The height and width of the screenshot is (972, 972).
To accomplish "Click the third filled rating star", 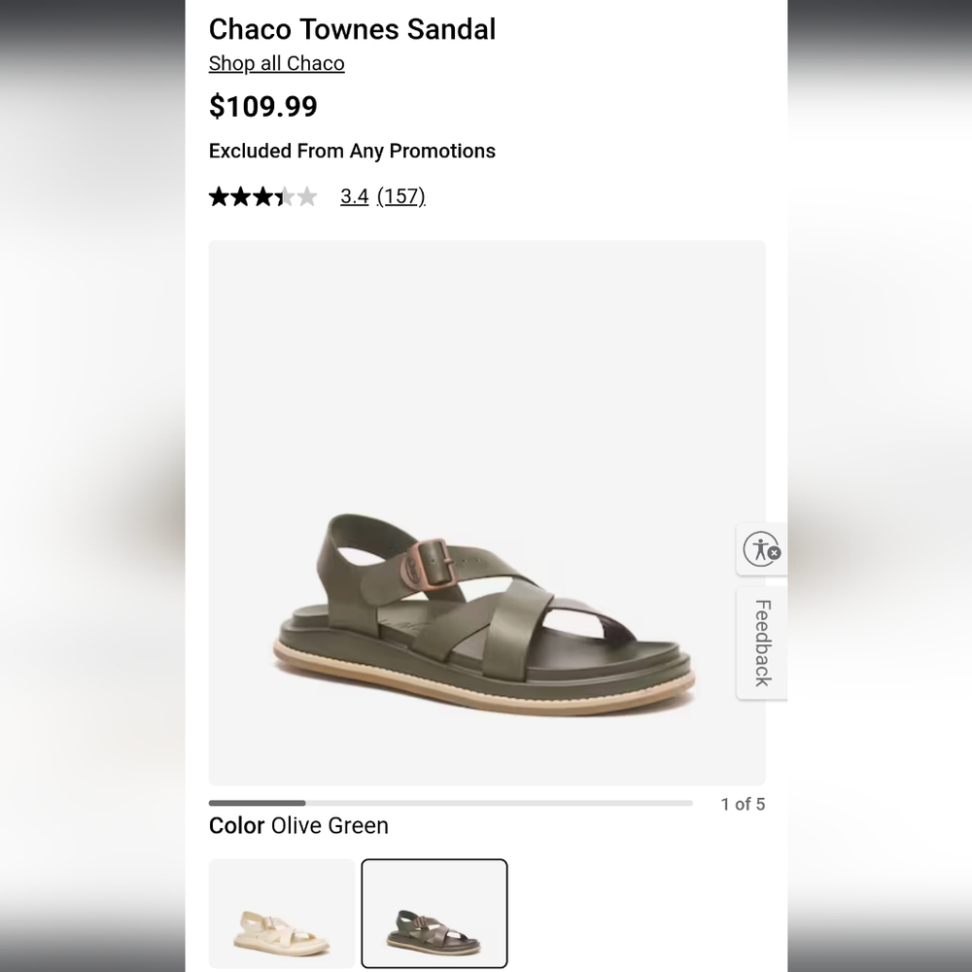I will pyautogui.click(x=262, y=196).
